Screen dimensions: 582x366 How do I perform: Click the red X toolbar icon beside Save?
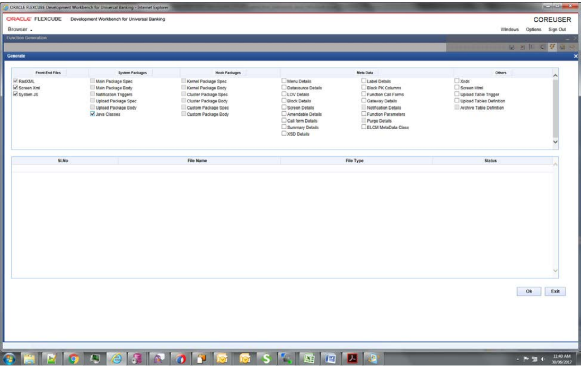coord(522,47)
